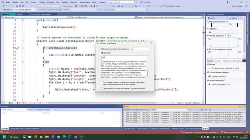Click Добавить в систему управления версиями

pyautogui.click(x=200, y=132)
